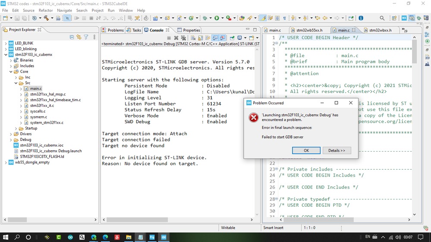Screen dimensions: 431x242
Task: Toggle Link with Editor in Project Explorer
Action: click(79, 37)
